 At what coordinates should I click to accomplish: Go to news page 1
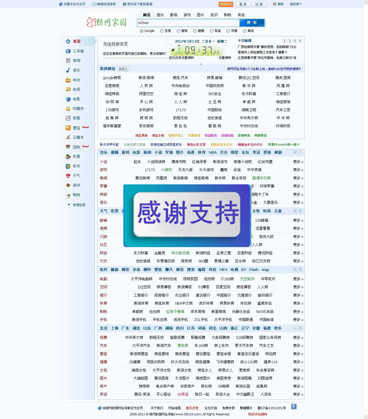(x=285, y=41)
